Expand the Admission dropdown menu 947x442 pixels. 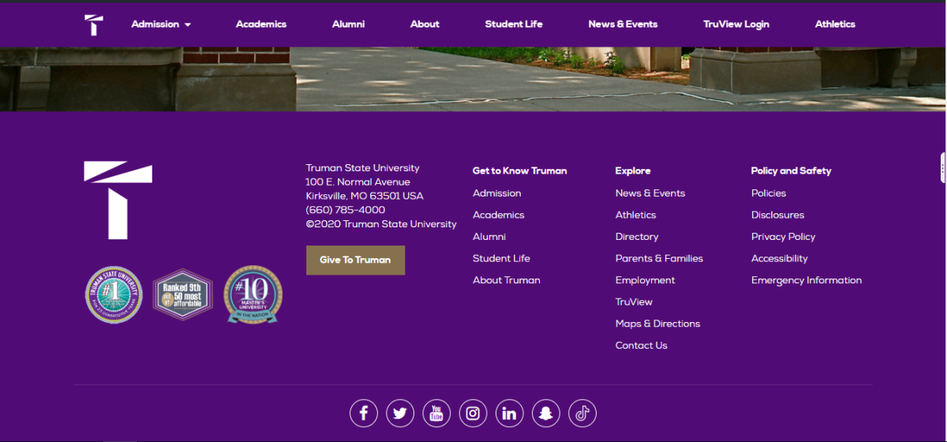coord(161,24)
